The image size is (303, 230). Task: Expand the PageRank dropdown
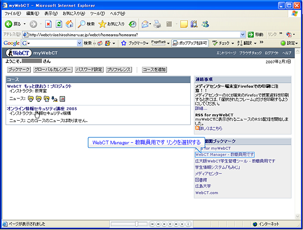point(168,43)
